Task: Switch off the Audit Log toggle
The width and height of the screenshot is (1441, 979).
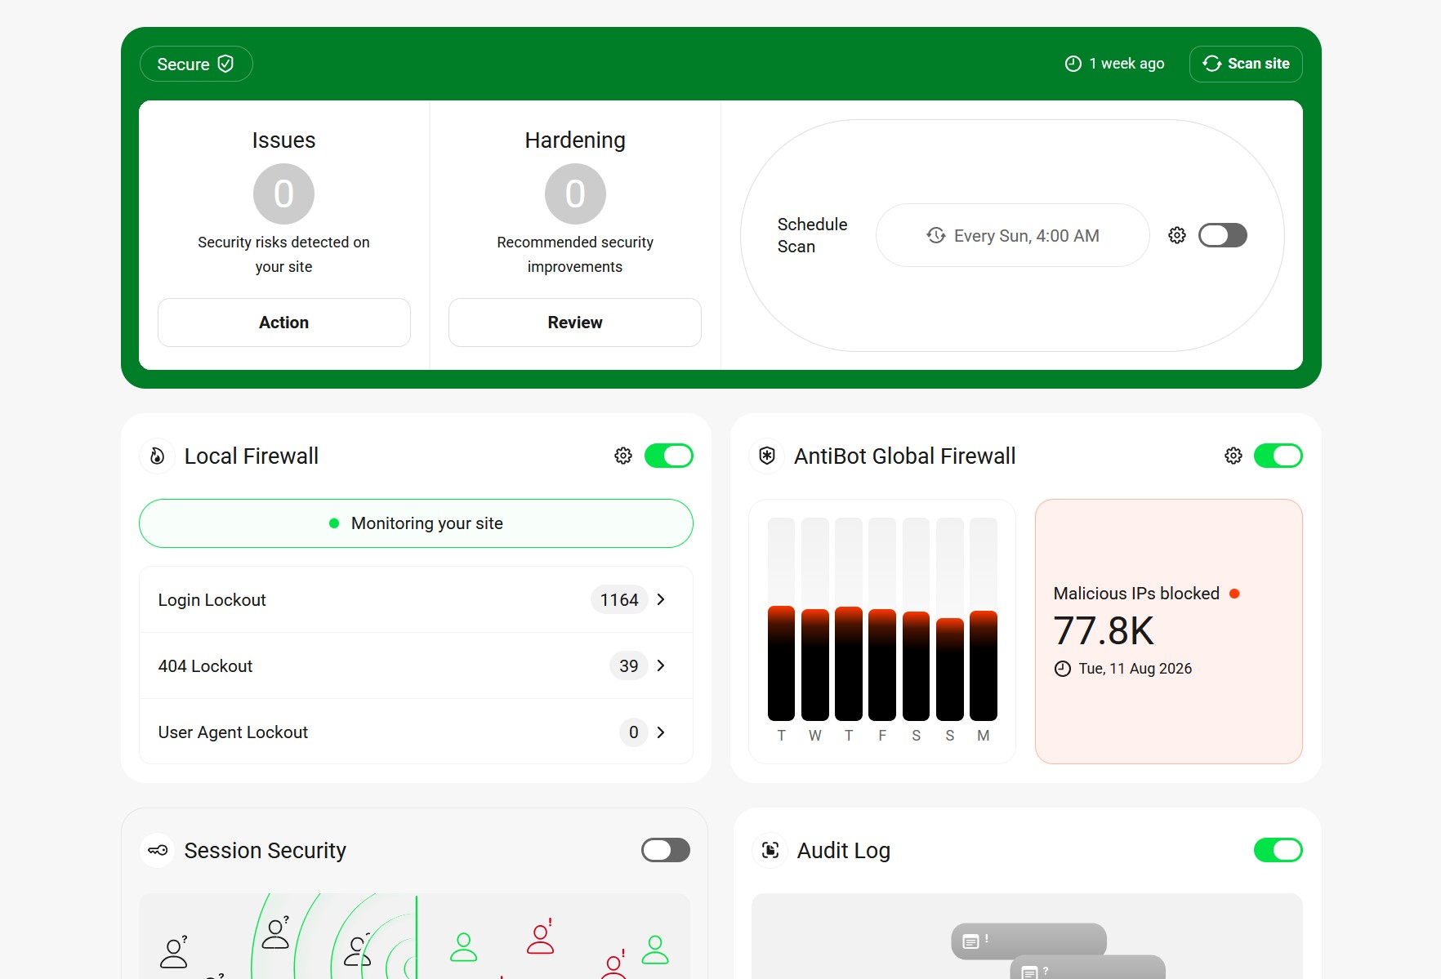Action: [1278, 850]
